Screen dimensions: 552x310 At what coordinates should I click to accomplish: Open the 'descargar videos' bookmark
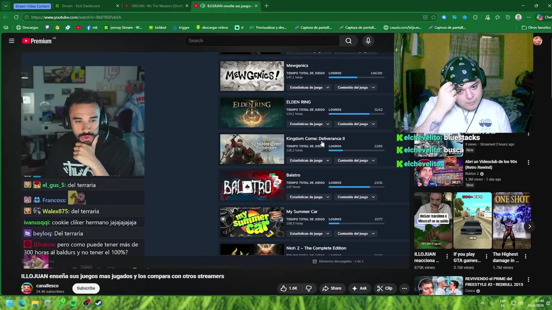212,28
